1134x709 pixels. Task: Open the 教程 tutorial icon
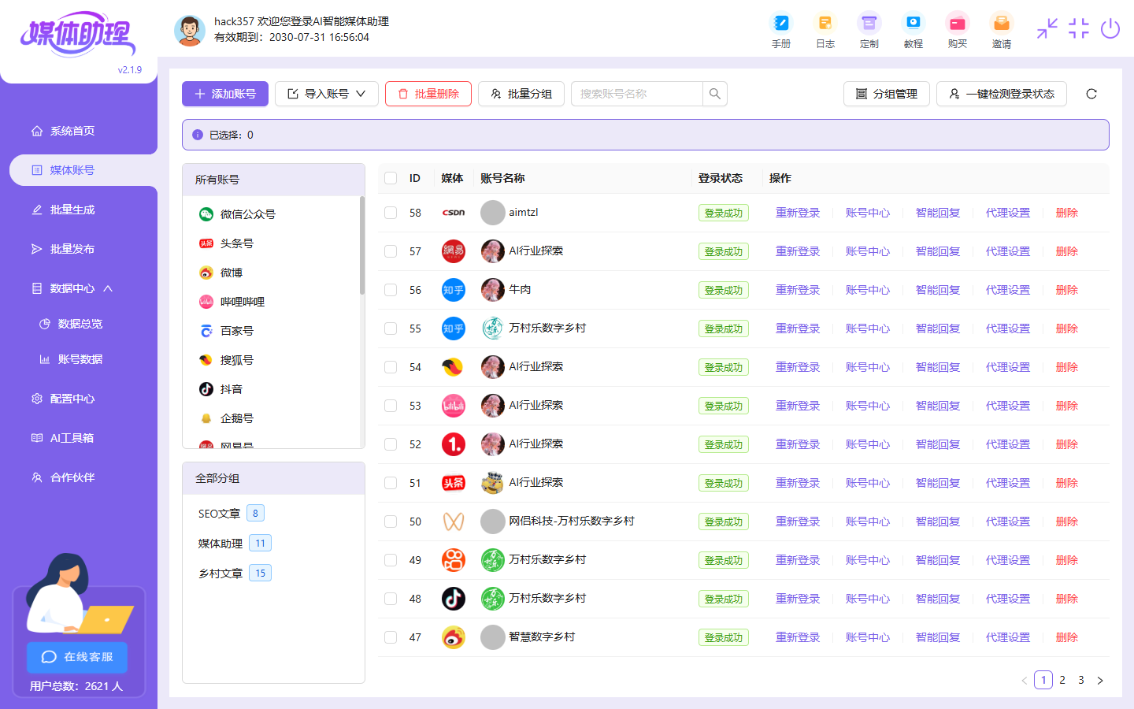click(913, 30)
